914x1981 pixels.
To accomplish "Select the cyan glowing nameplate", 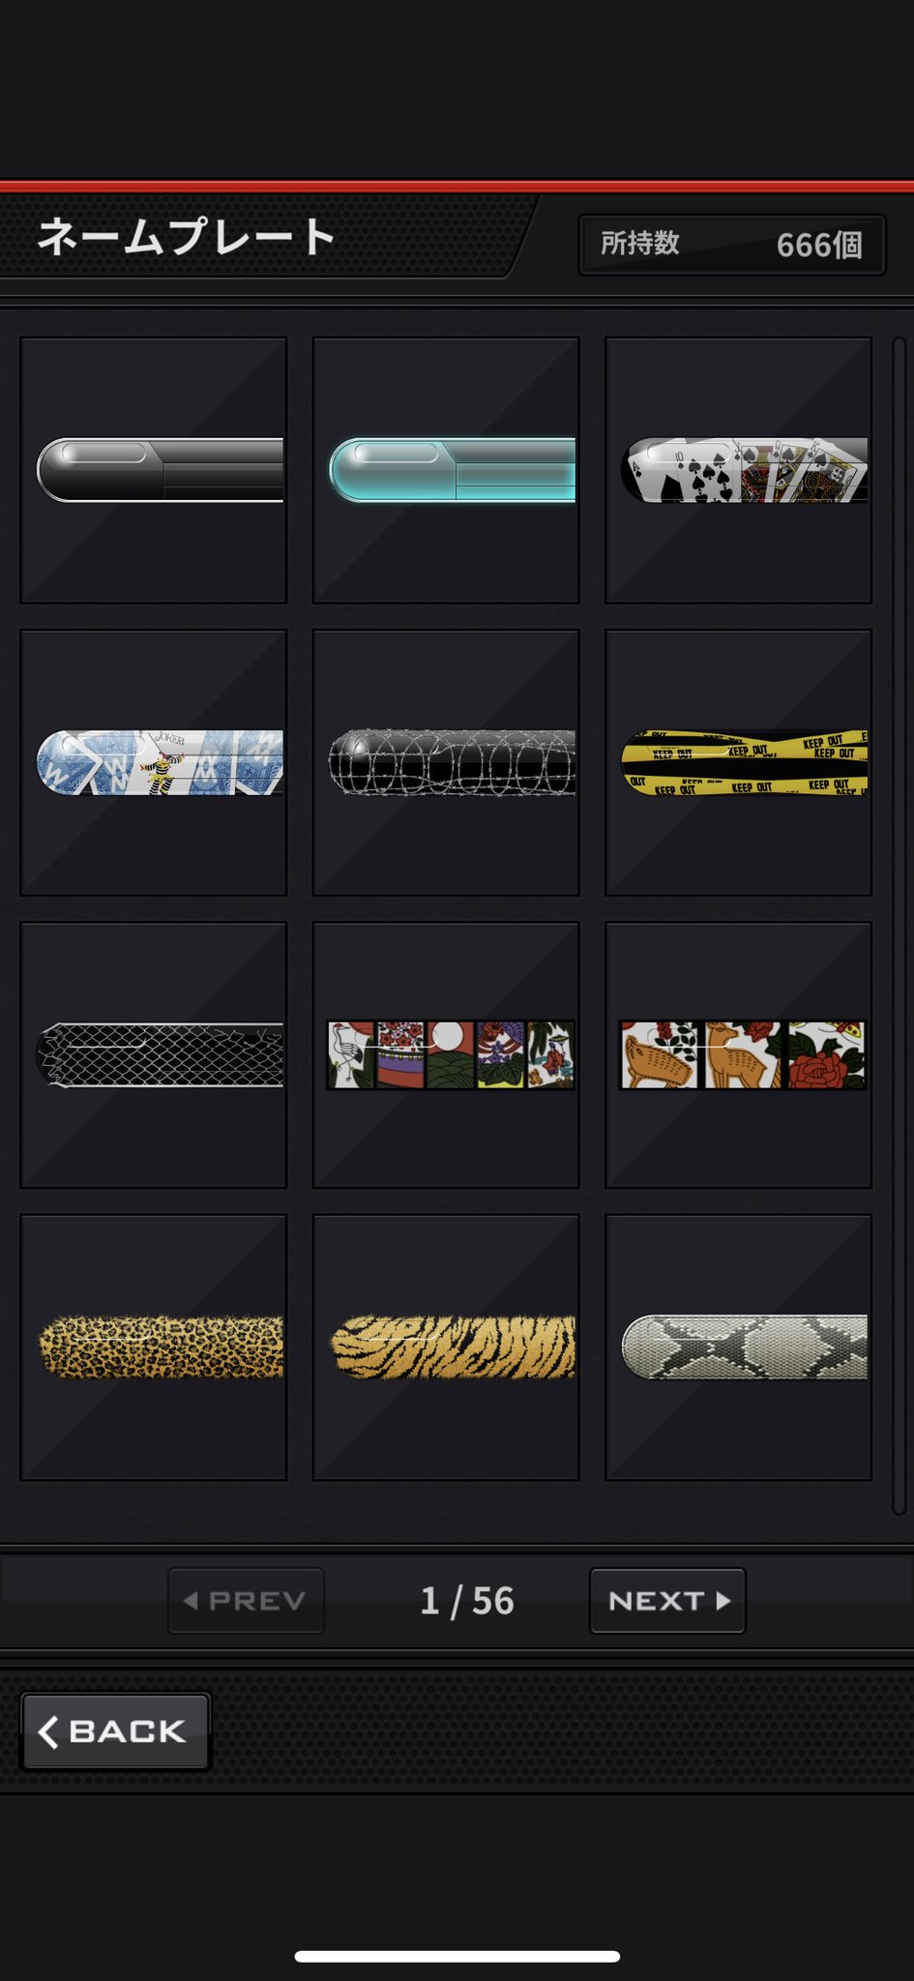I will [x=446, y=470].
